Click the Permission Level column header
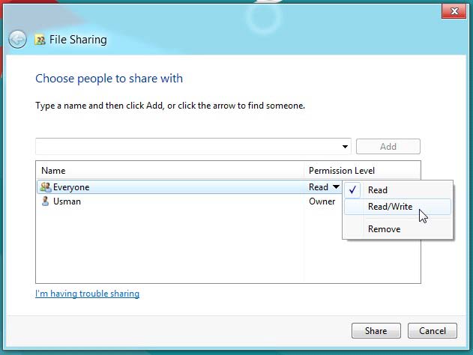473x355 pixels. (342, 171)
